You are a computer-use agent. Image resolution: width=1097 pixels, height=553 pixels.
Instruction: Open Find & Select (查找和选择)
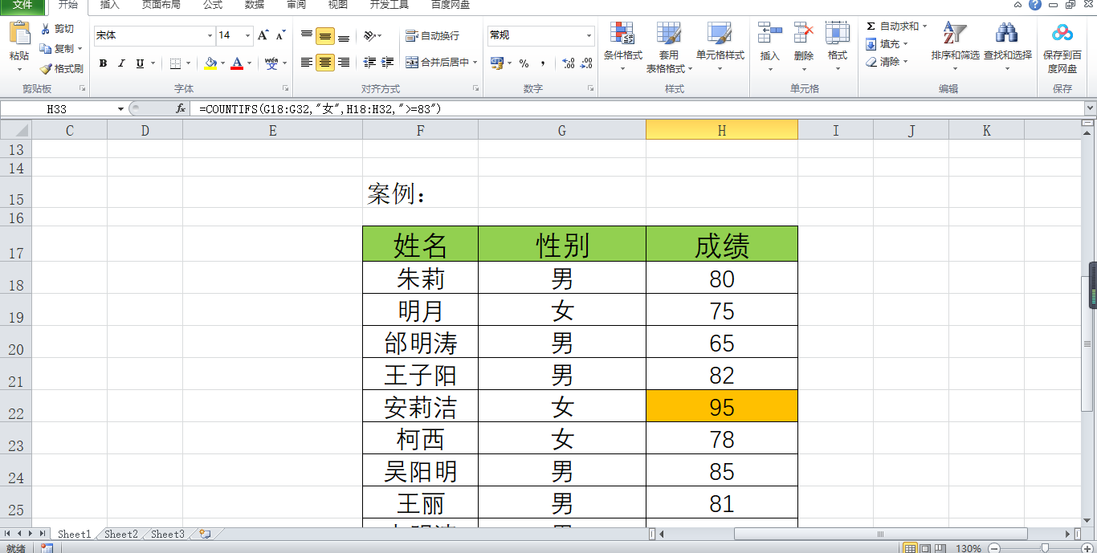tap(1008, 47)
